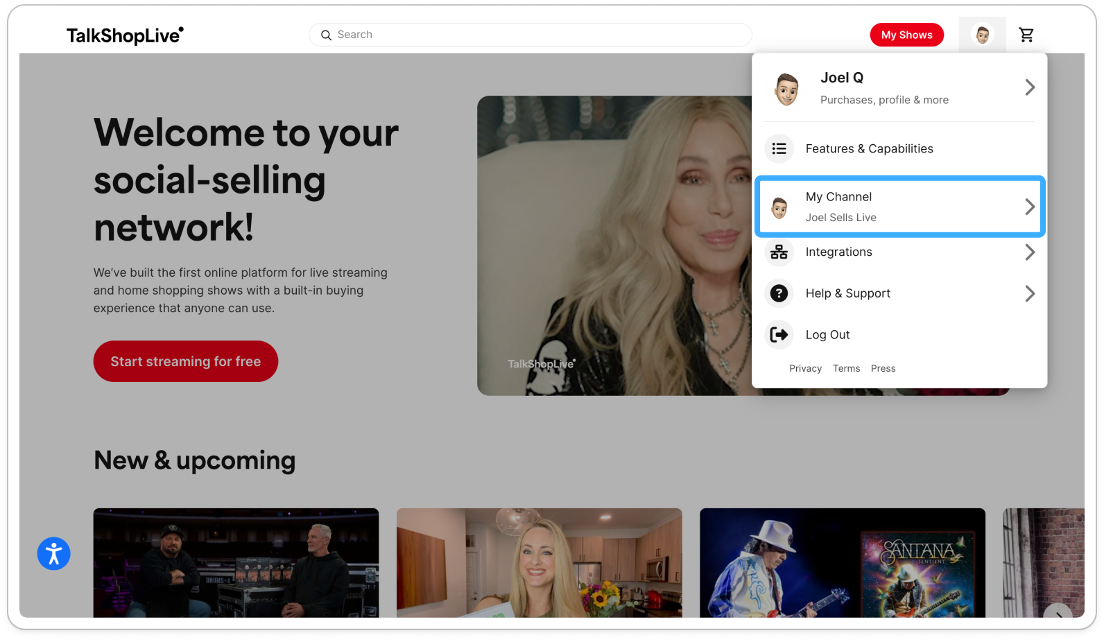This screenshot has height=640, width=1104.
Task: Open the two men drums show thumbnail
Action: pyautogui.click(x=236, y=563)
